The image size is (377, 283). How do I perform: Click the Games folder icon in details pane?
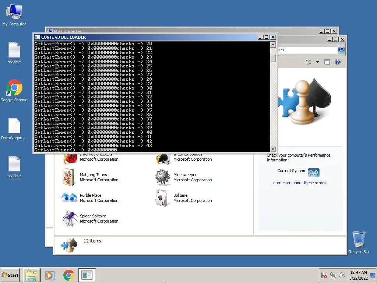coord(69,245)
